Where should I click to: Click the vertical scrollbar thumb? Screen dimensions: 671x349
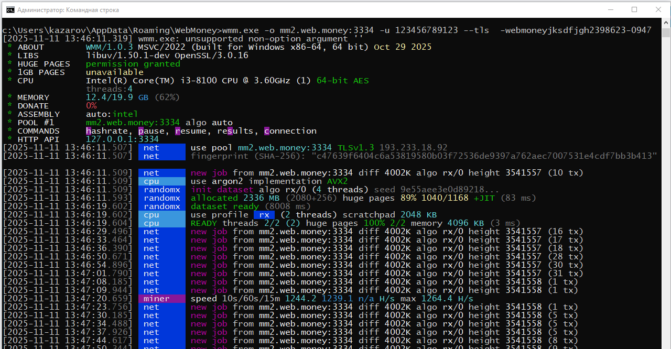click(x=666, y=33)
